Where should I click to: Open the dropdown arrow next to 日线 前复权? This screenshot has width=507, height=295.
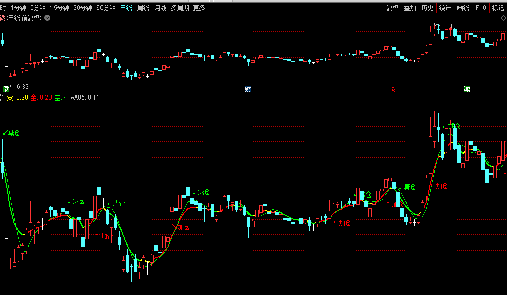coord(47,18)
